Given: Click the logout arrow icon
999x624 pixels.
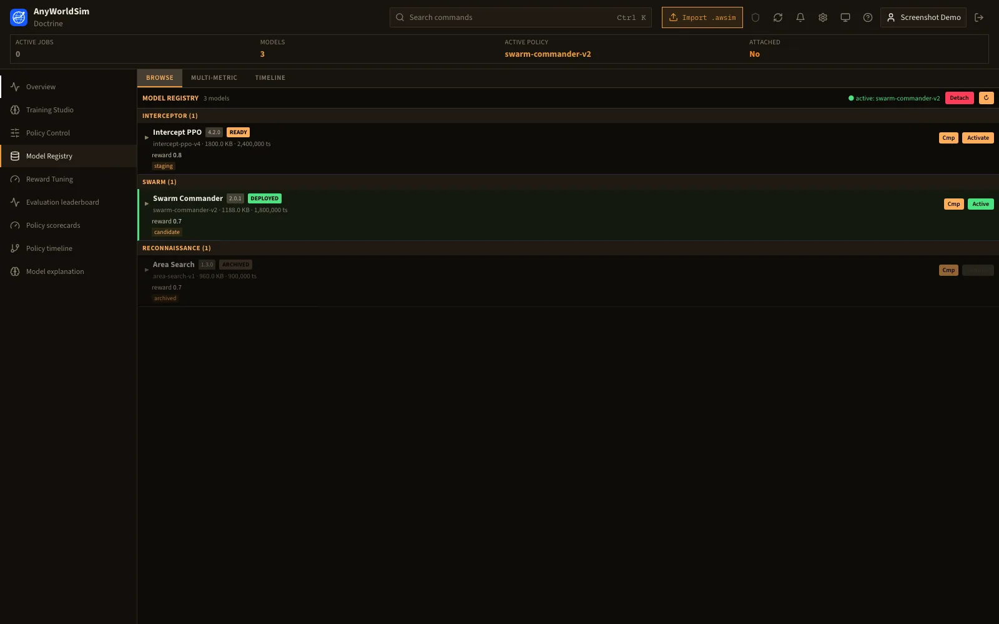Looking at the screenshot, I should point(979,17).
